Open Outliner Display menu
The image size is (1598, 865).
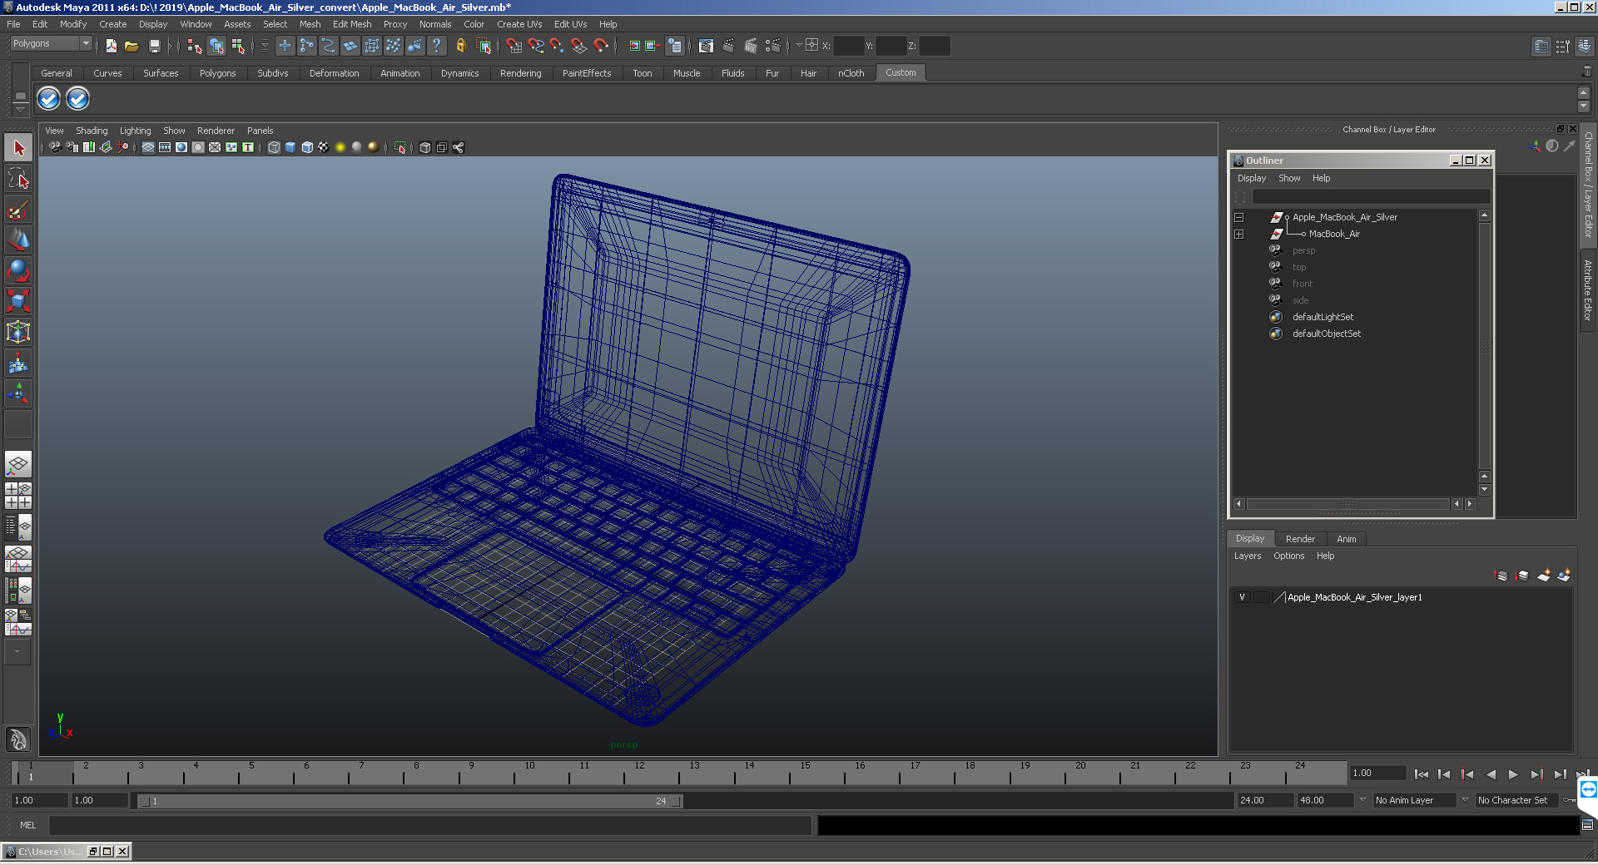click(x=1251, y=178)
